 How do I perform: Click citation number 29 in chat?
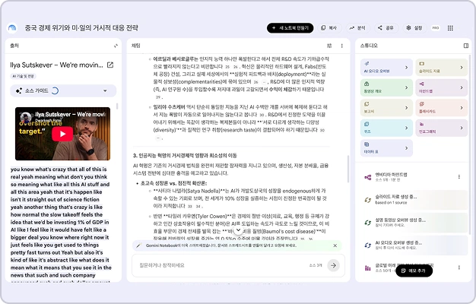[158, 97]
